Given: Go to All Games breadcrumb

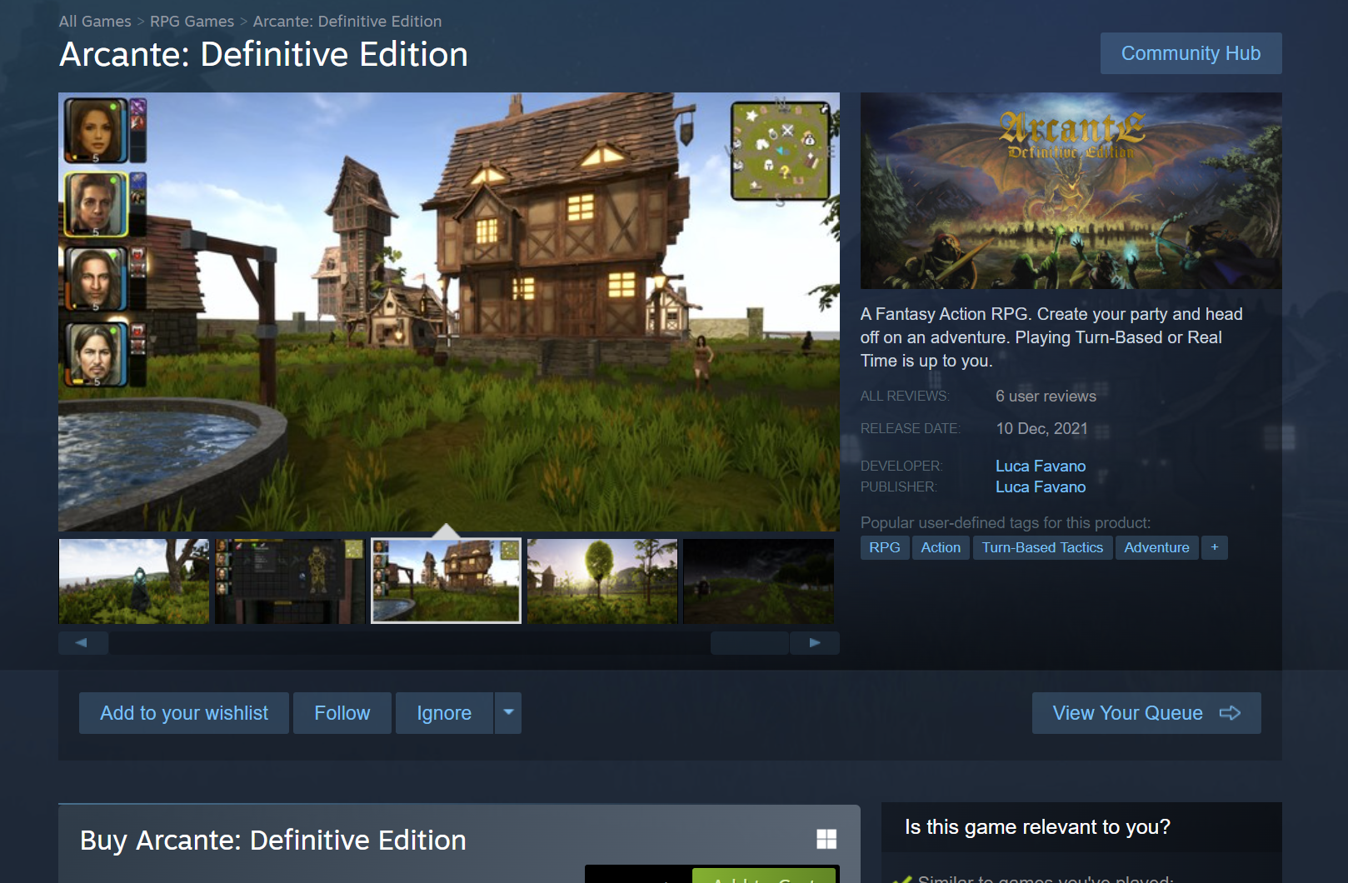Looking at the screenshot, I should [95, 22].
